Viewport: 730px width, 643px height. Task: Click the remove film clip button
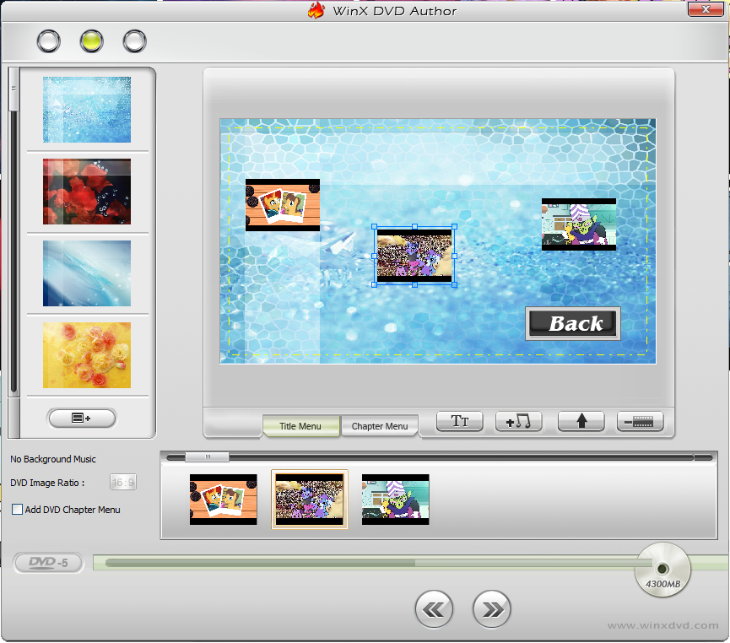coord(641,421)
